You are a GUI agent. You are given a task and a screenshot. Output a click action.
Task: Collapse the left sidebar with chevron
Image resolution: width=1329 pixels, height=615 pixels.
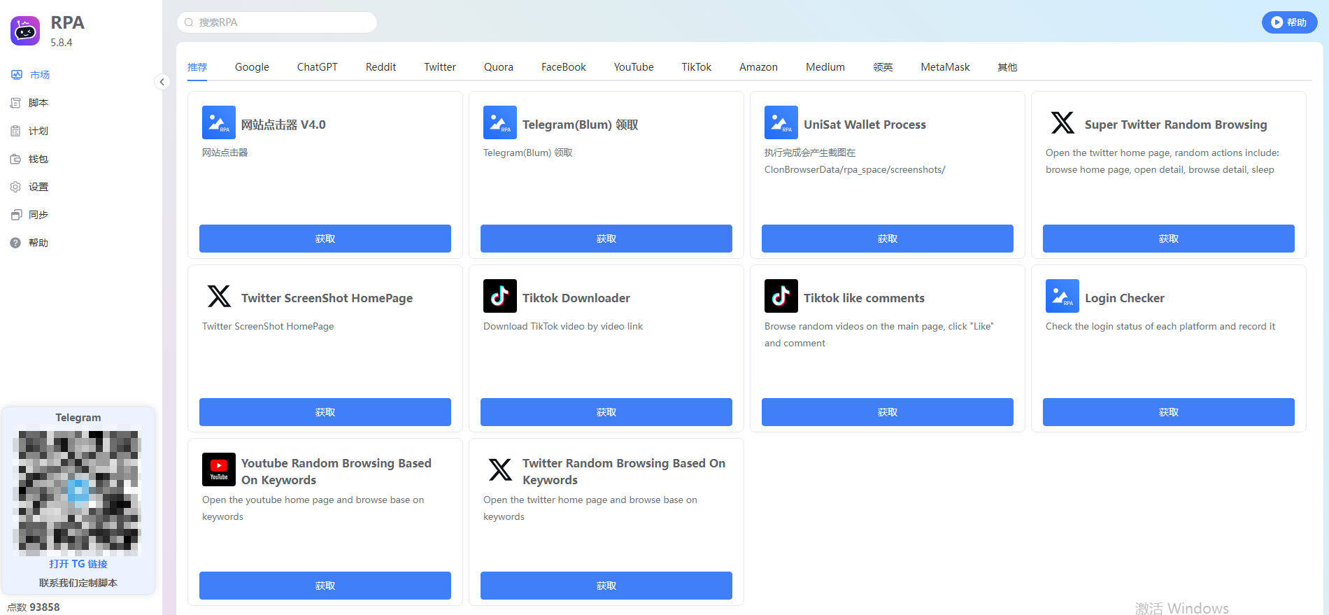point(162,82)
